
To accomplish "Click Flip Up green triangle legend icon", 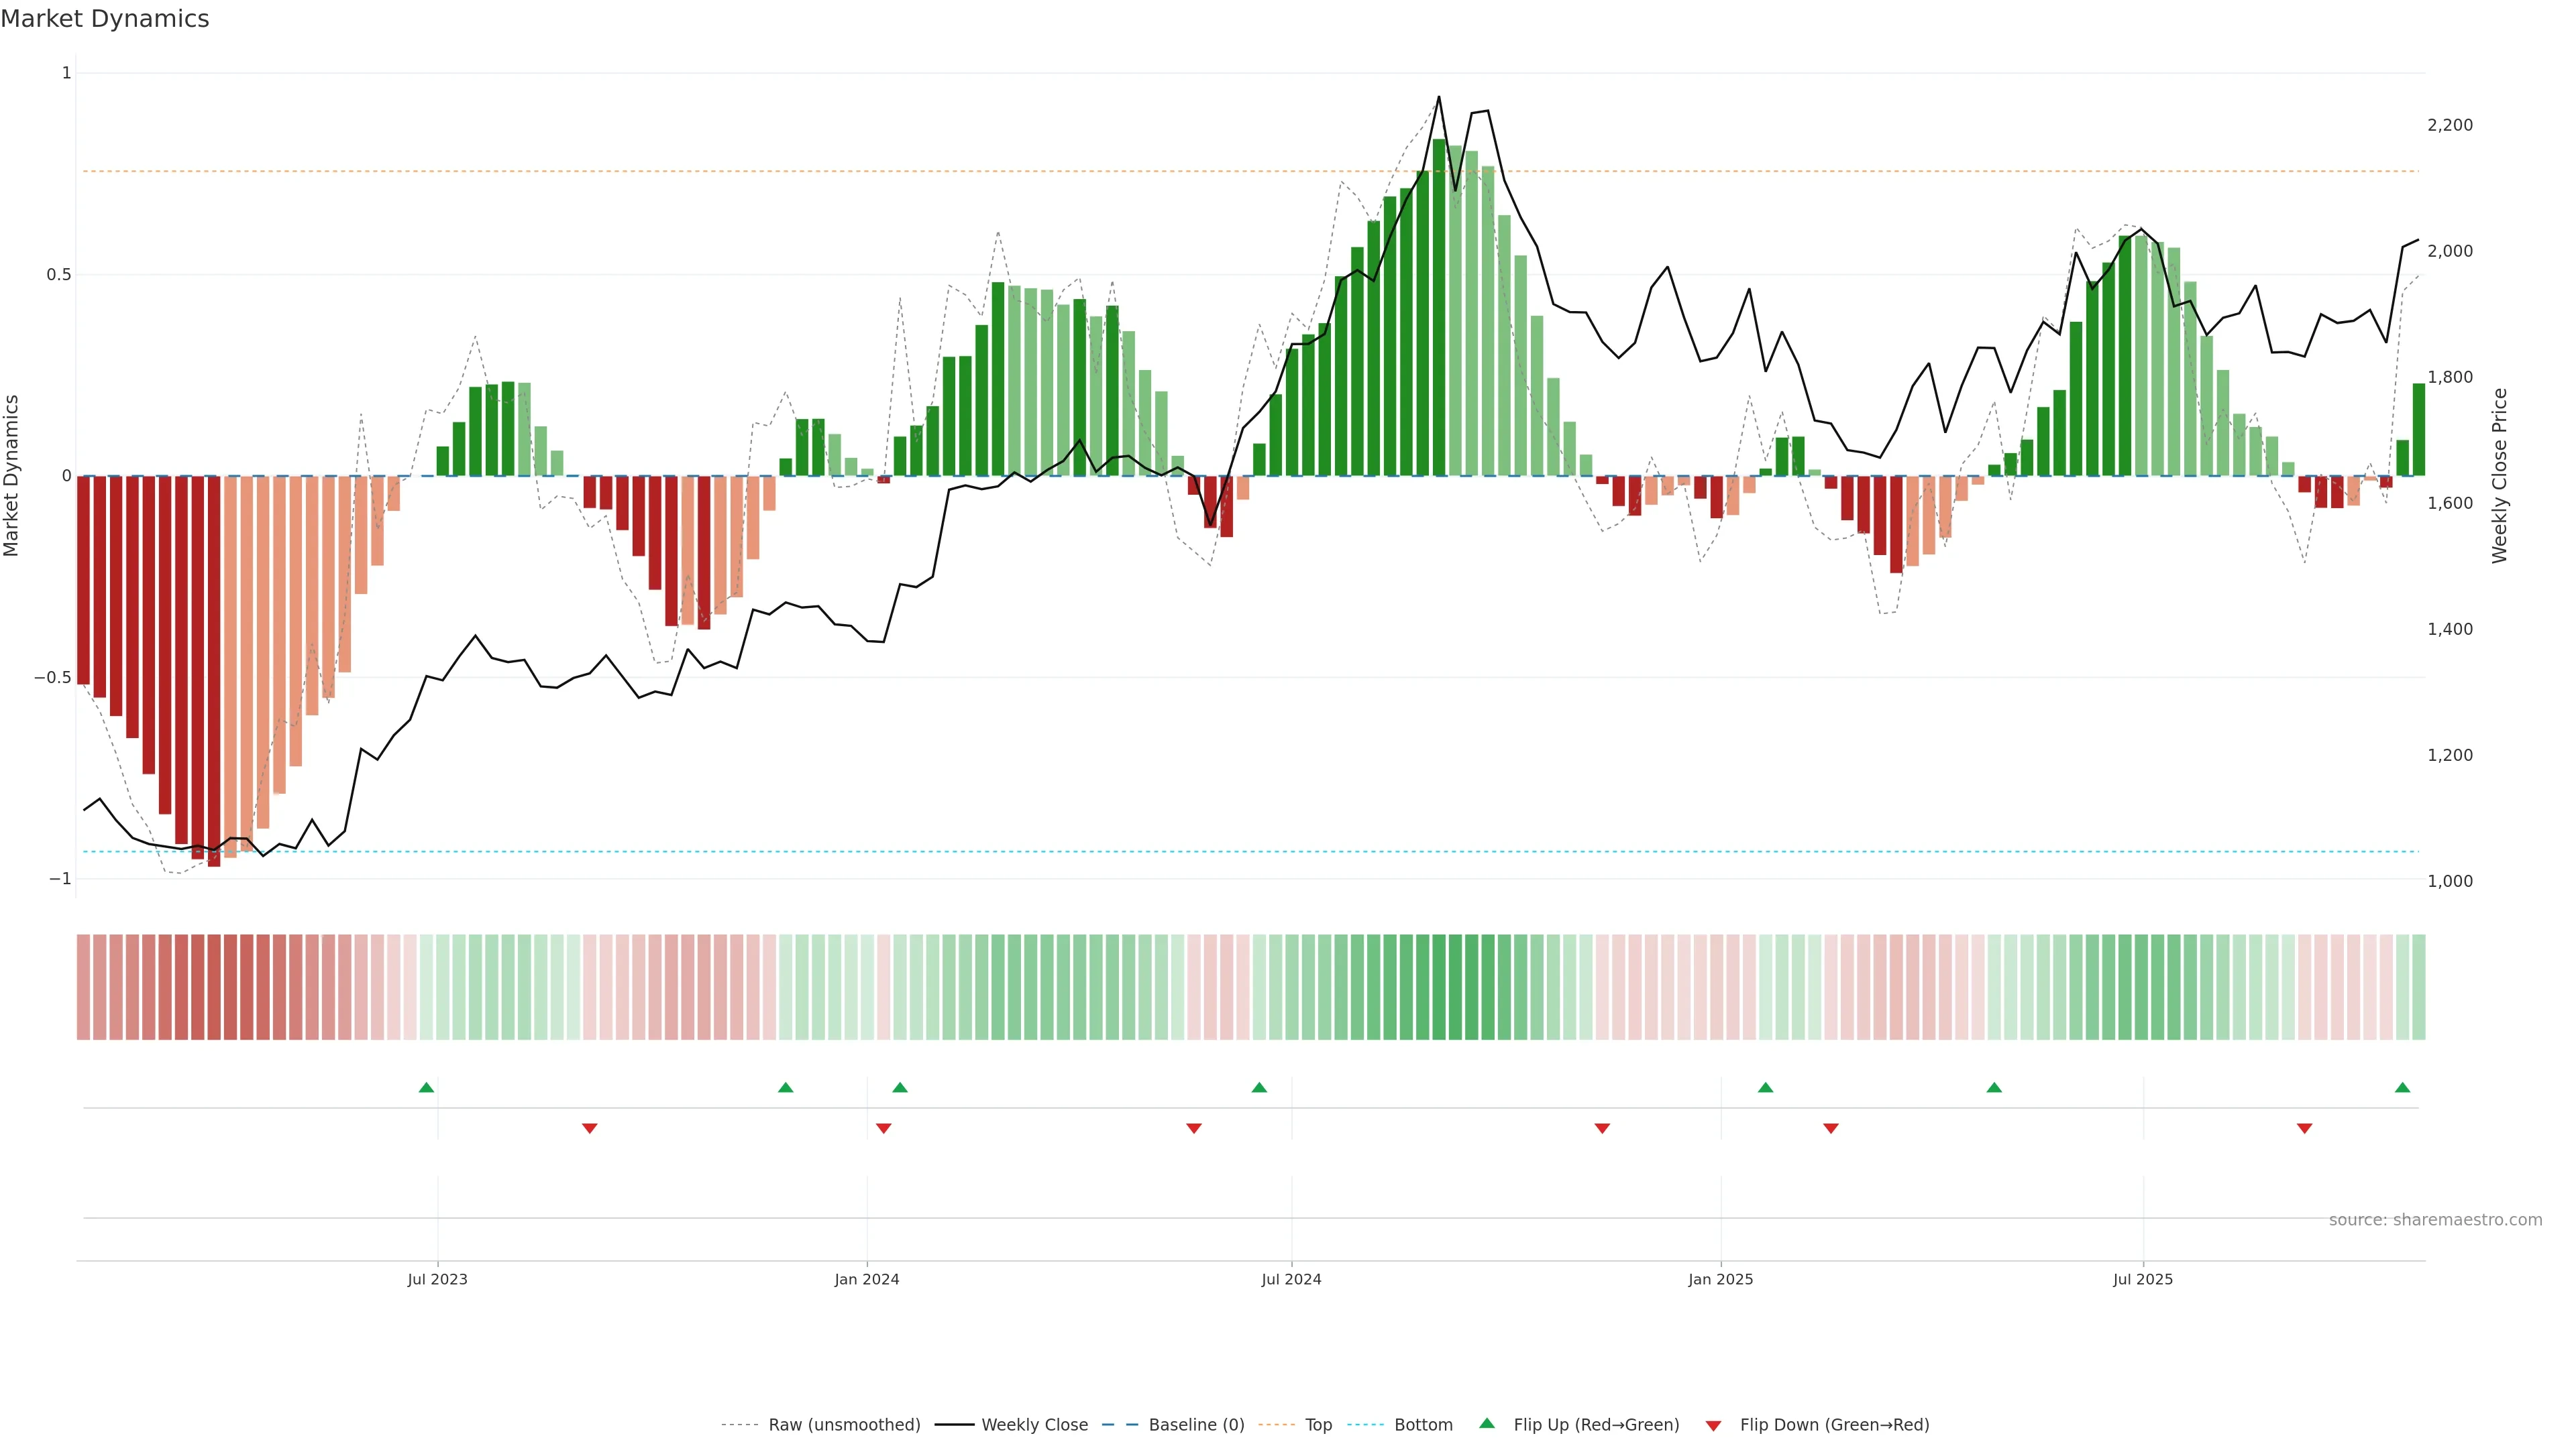I will coord(1487,1423).
